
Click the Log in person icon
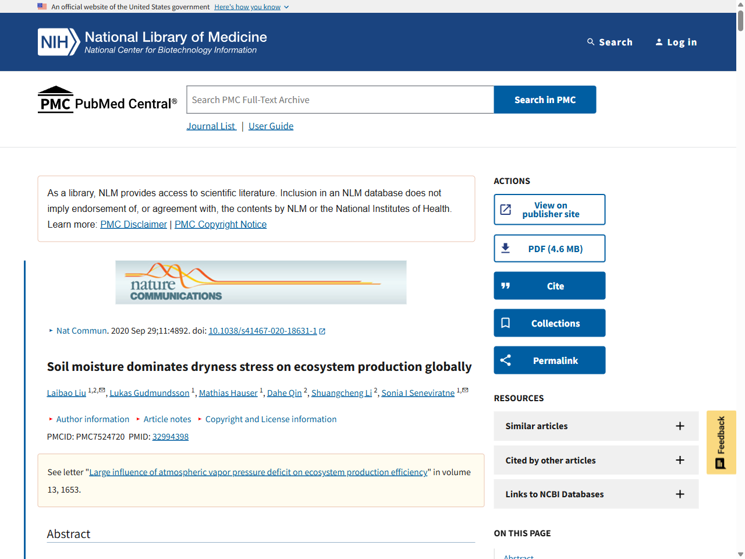coord(659,41)
